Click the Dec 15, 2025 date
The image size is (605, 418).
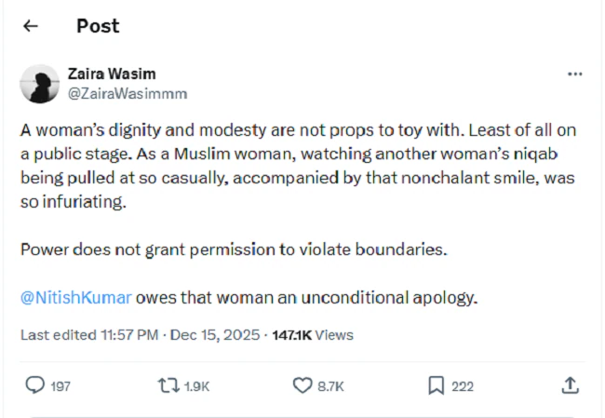click(222, 334)
